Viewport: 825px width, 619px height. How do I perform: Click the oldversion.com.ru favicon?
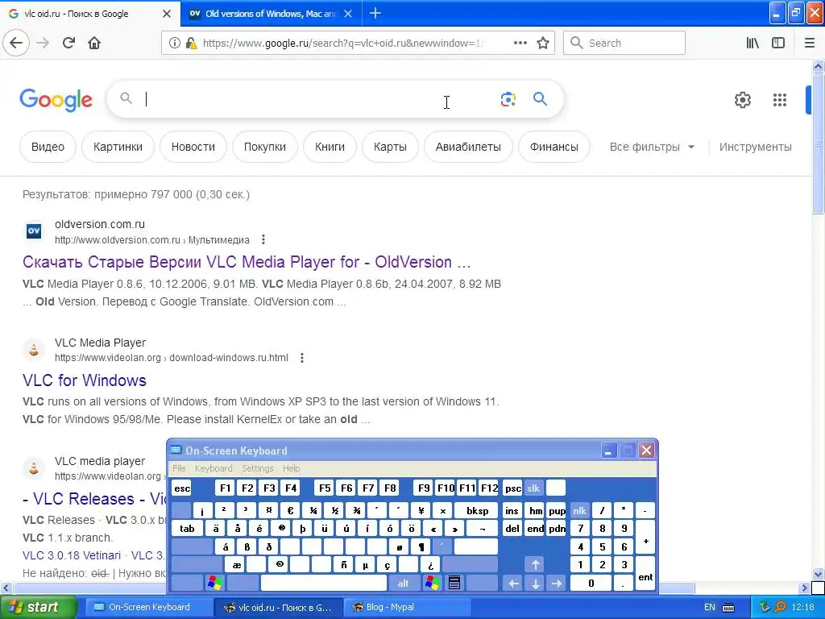click(x=34, y=231)
